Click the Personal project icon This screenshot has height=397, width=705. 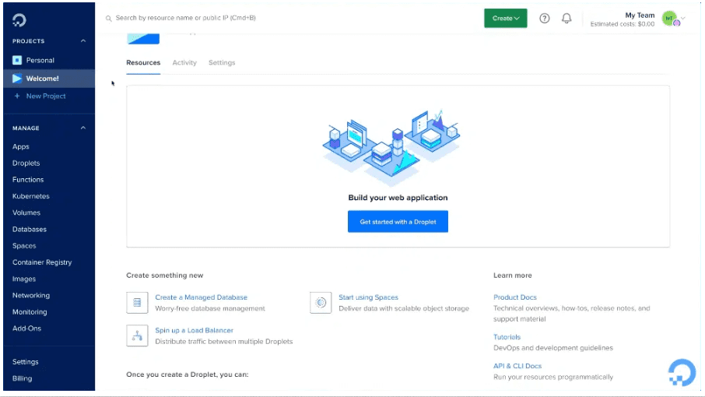tap(17, 60)
